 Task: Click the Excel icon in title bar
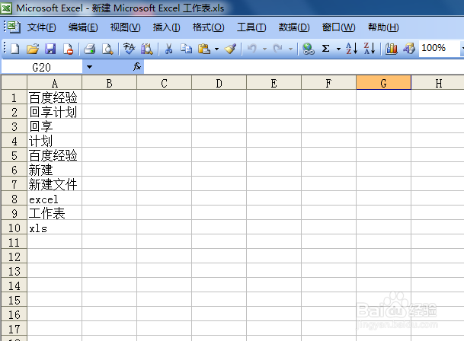(x=6, y=8)
